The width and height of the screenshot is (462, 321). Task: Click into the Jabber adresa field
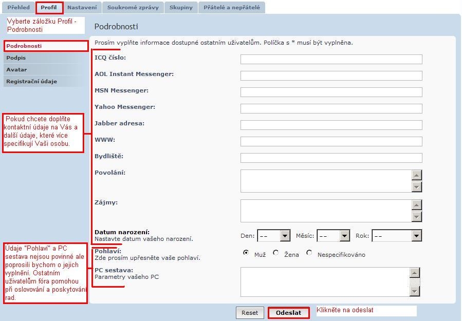[x=331, y=125]
